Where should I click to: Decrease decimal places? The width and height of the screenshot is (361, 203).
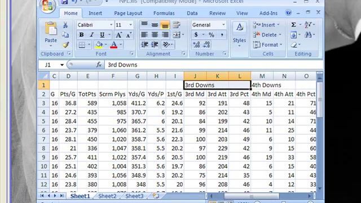pos(206,45)
